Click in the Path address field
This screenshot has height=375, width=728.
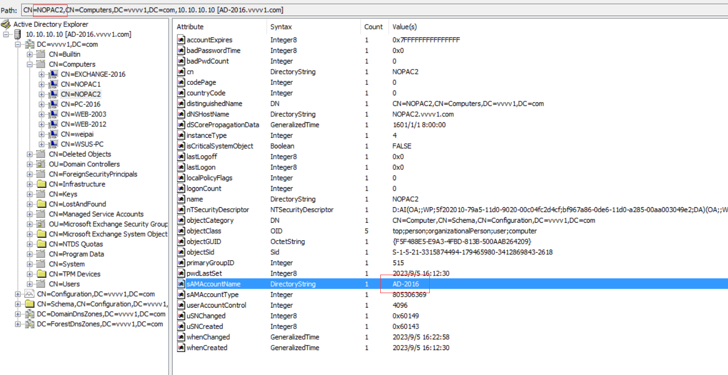tap(374, 9)
